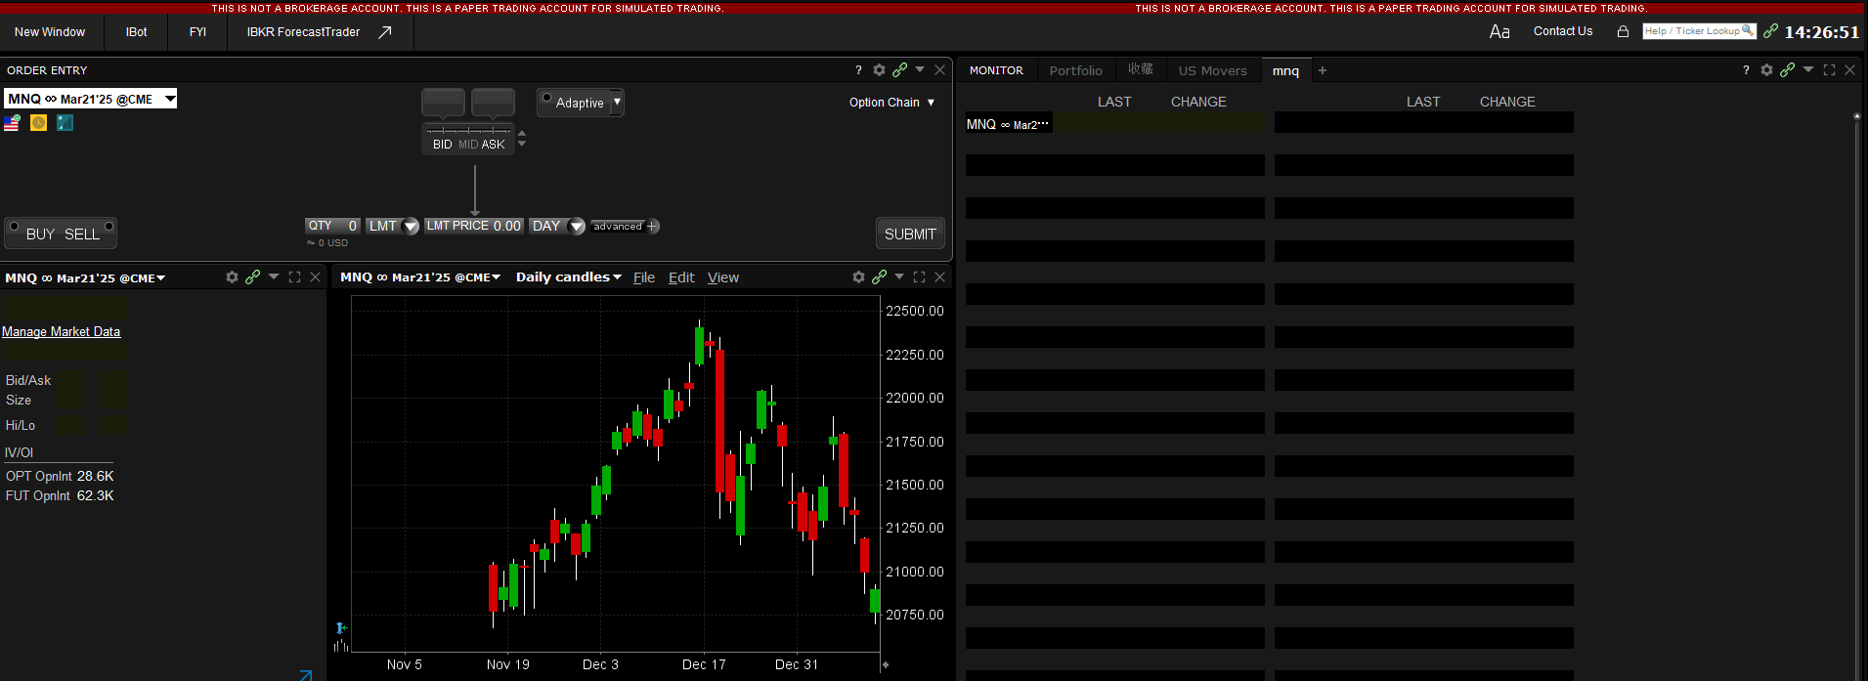Open the Order Entry panel options arrow
The height and width of the screenshot is (681, 1868).
920,69
